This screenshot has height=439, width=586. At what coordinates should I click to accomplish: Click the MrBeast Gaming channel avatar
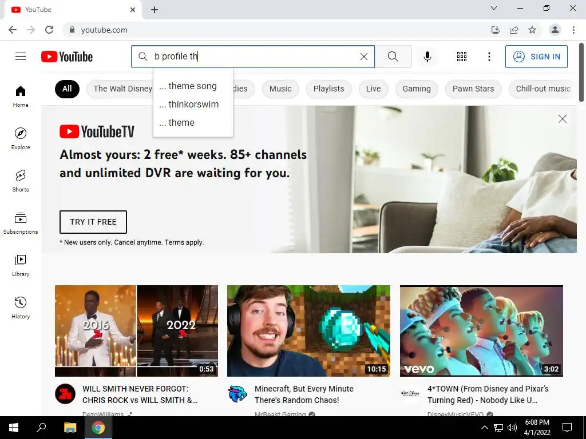237,394
